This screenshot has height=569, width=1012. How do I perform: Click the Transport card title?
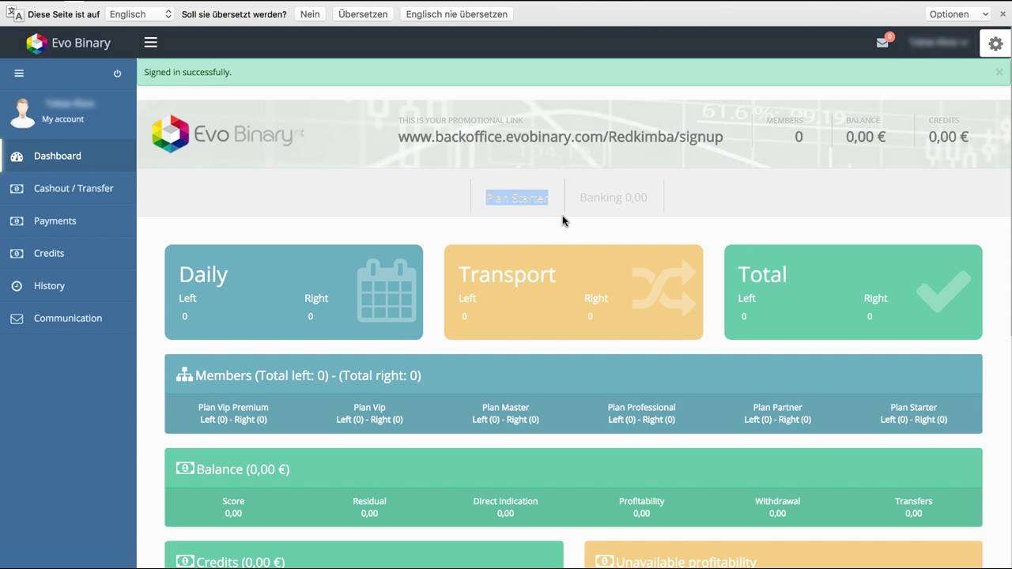tap(507, 274)
